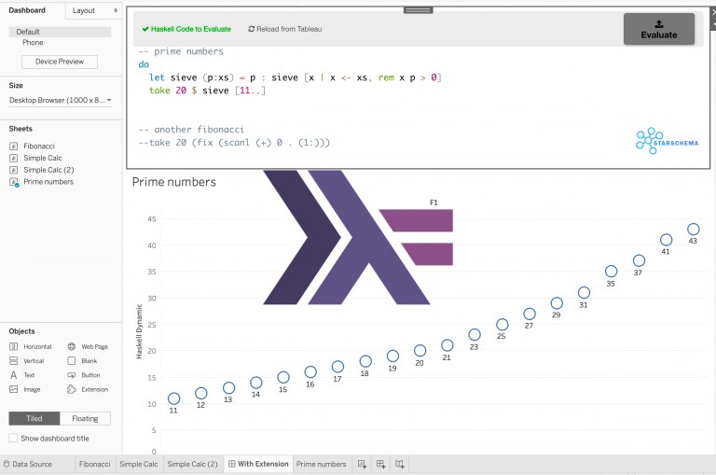Click the data point labeled 11
The image size is (716, 475).
[x=173, y=398]
